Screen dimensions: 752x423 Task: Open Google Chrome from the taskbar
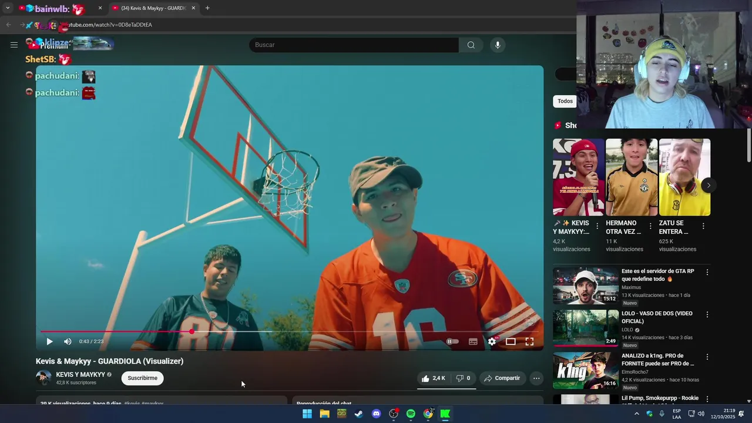tap(428, 414)
